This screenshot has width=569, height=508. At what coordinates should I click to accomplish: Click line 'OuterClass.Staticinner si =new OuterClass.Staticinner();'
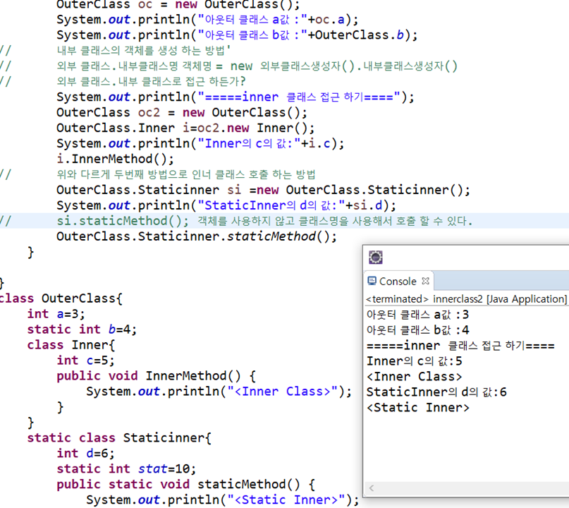click(263, 190)
